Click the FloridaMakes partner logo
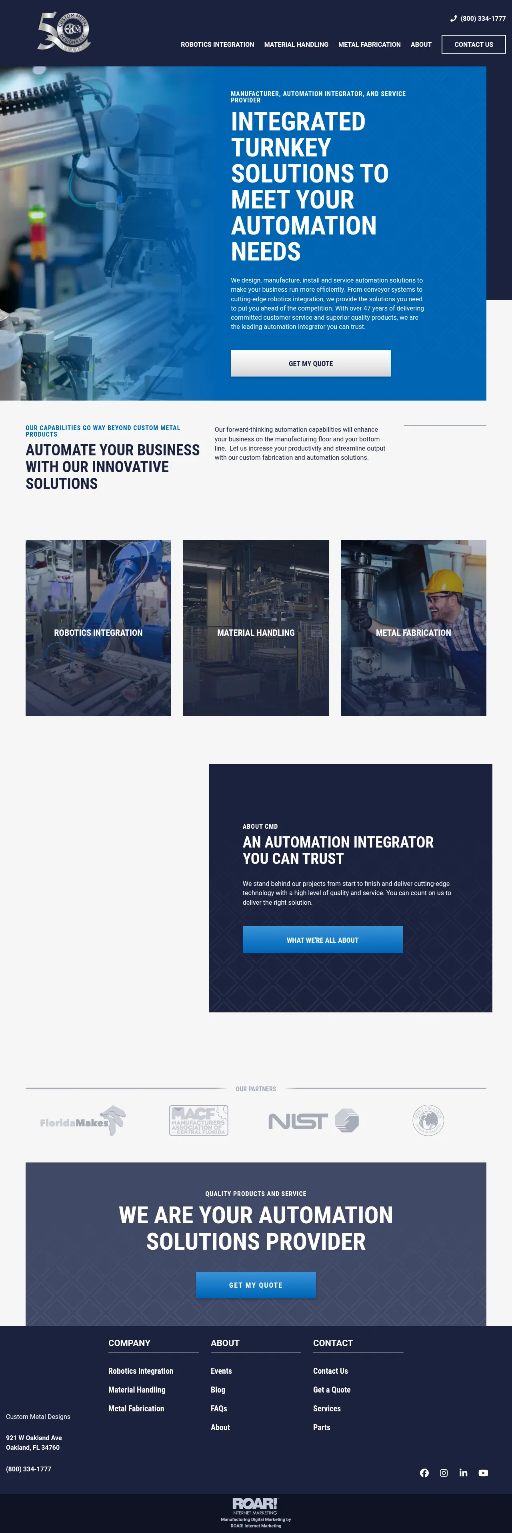 83,1120
